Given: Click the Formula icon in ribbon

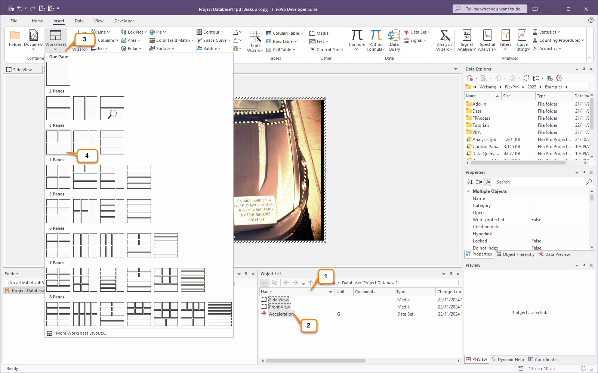Looking at the screenshot, I should tap(357, 36).
